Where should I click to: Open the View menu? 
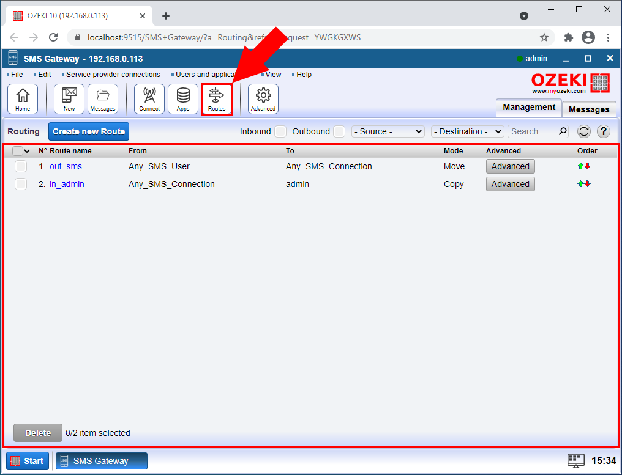click(x=273, y=75)
